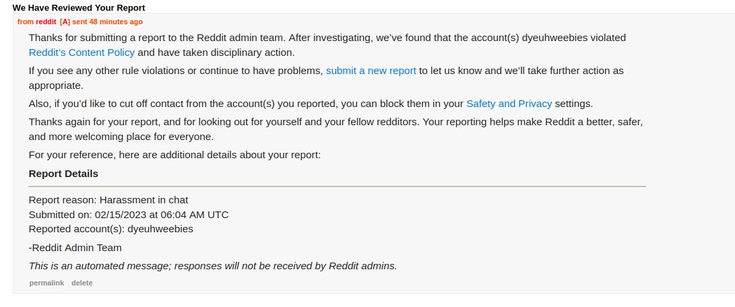Click the italic automated message notice
735x307 pixels.
coord(212,266)
